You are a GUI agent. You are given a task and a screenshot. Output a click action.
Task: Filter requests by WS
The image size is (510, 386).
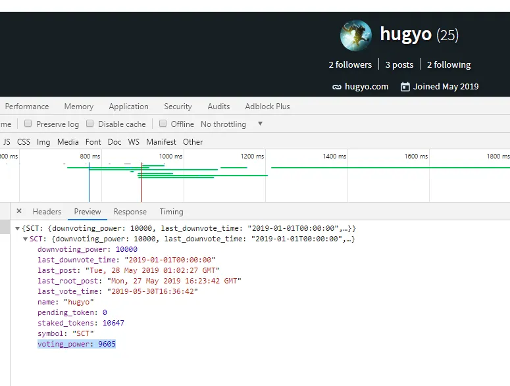[134, 142]
